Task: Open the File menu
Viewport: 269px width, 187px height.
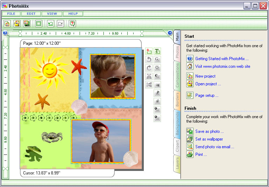Action: (x=11, y=14)
